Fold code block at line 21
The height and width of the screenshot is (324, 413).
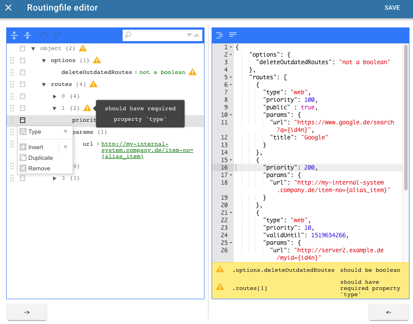click(x=231, y=212)
